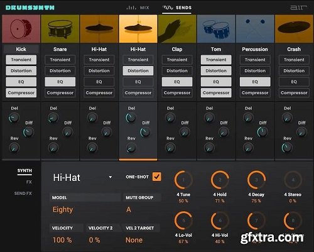Enable Crash EQ effect

[294, 82]
